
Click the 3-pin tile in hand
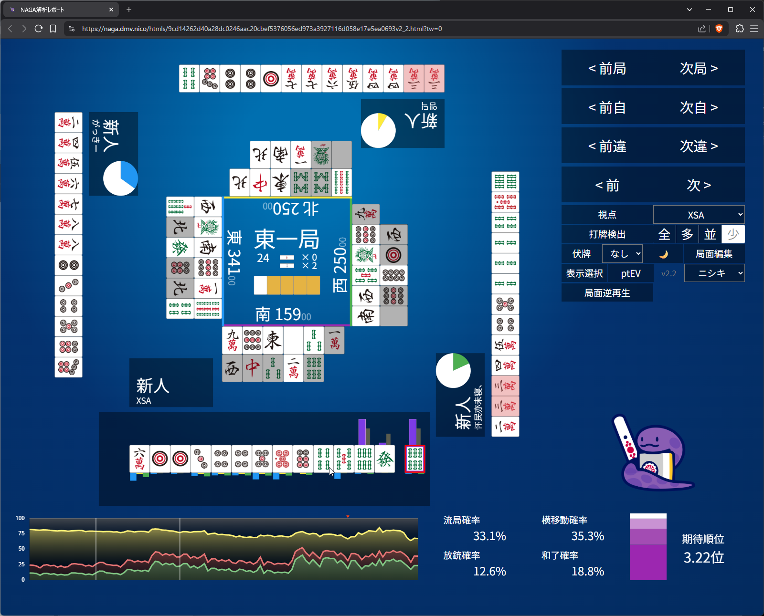[201, 459]
